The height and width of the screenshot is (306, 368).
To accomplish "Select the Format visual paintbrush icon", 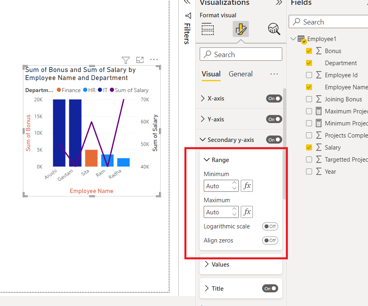I will (x=240, y=29).
